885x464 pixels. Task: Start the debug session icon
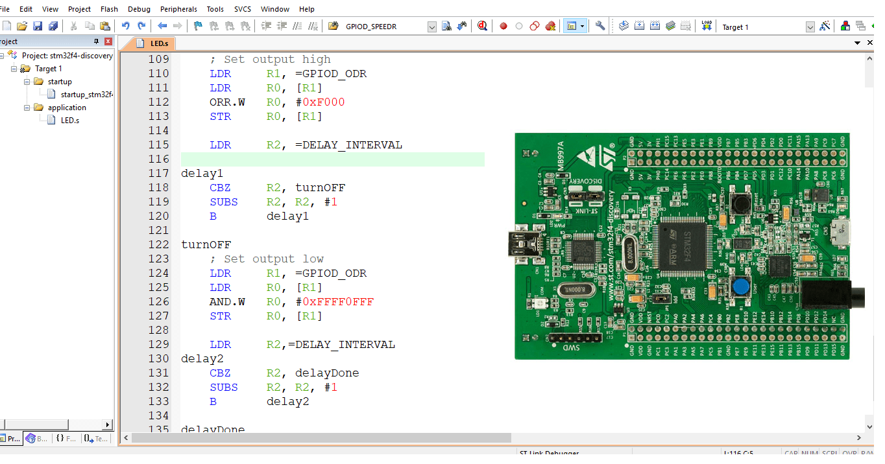[482, 27]
